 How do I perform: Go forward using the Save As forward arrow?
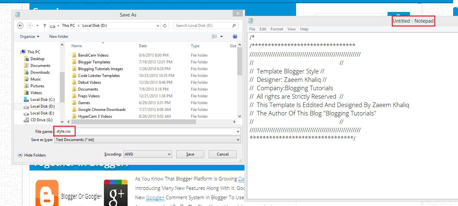click(30, 26)
